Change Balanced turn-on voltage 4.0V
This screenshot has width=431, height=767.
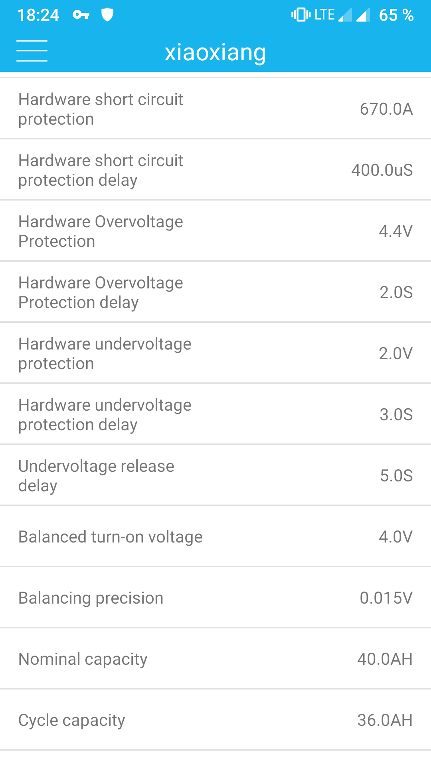click(395, 537)
